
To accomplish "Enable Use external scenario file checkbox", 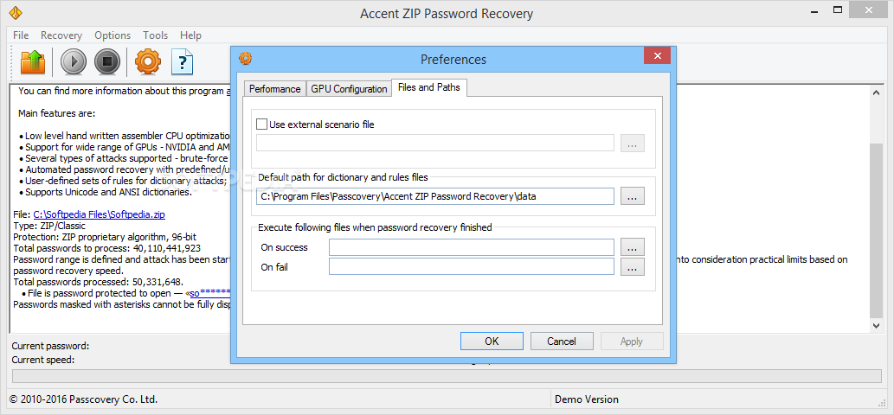I will click(x=261, y=124).
